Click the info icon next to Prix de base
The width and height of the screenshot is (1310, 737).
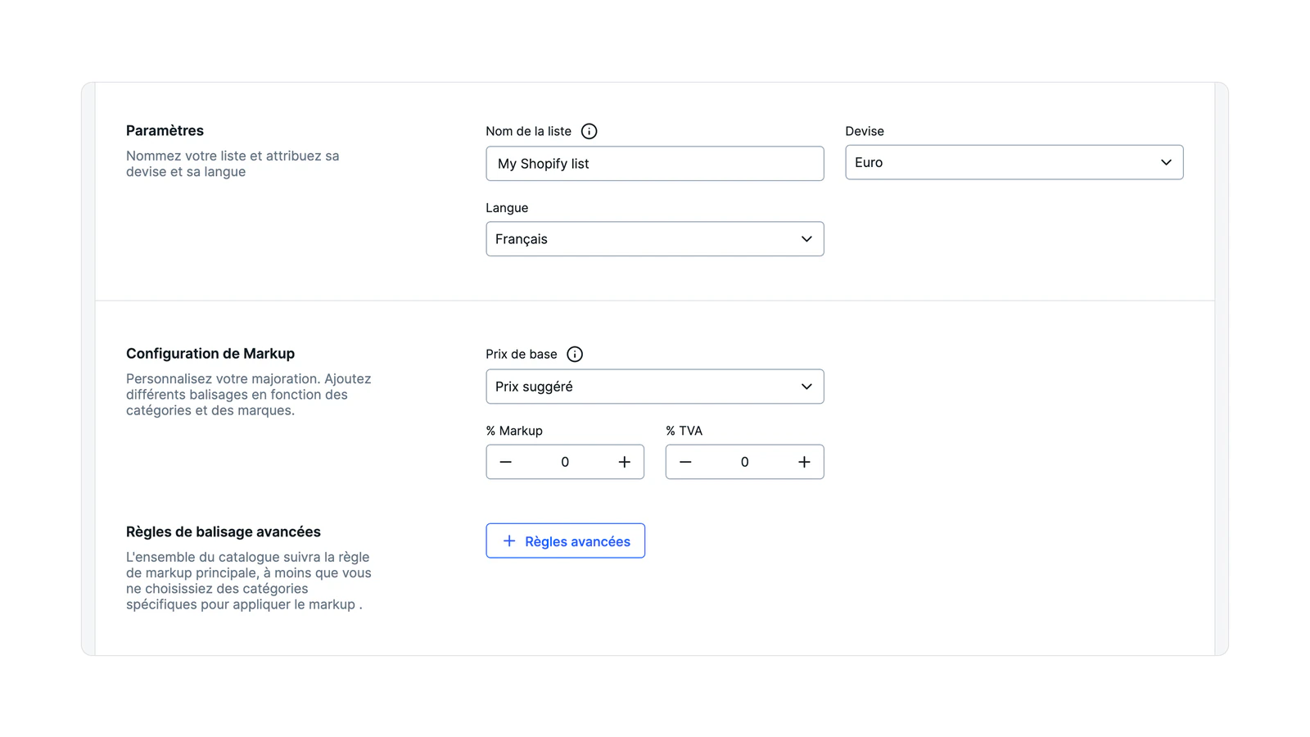575,354
